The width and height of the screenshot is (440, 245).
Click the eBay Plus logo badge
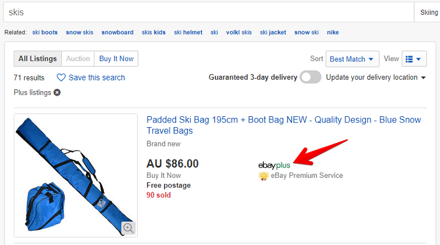pyautogui.click(x=274, y=165)
